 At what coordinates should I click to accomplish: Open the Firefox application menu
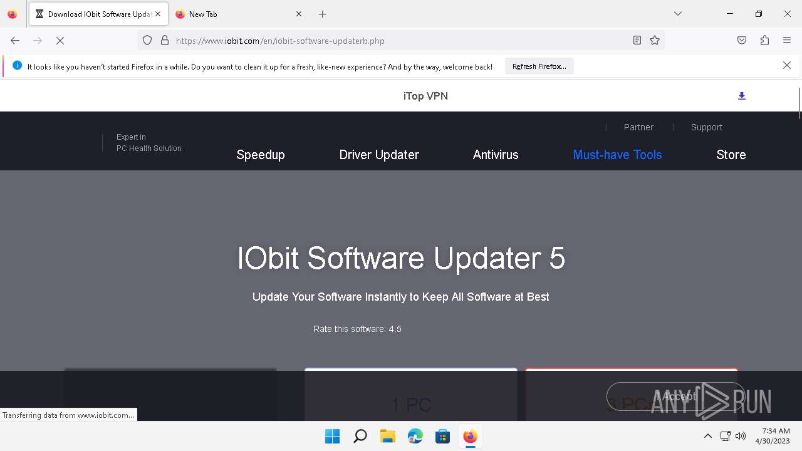(787, 40)
